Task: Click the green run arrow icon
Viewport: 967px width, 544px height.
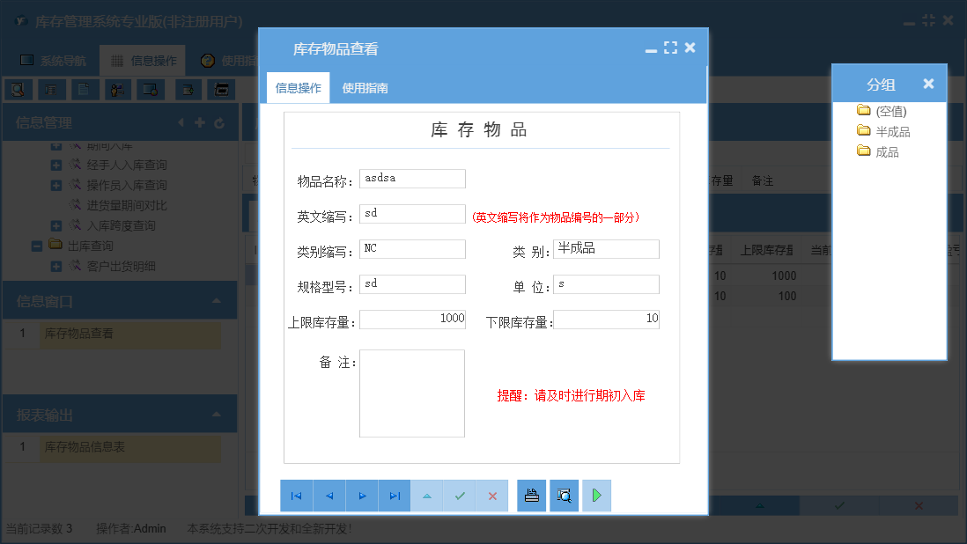Action: 596,496
